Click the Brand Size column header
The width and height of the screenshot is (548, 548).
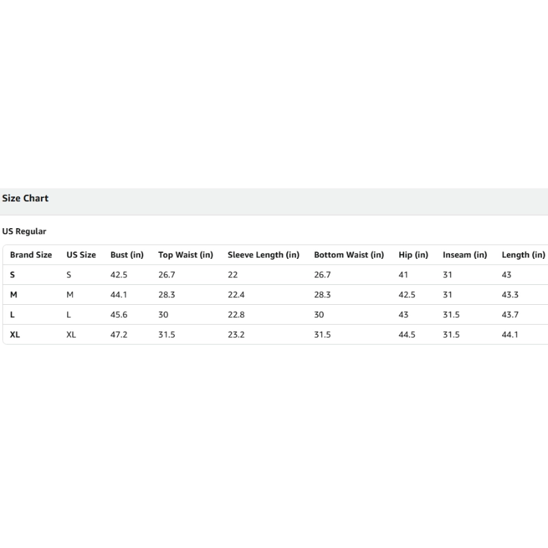tap(31, 255)
